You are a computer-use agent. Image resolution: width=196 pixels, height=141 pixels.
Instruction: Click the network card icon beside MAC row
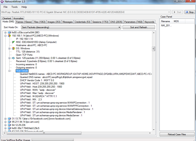[13, 42]
